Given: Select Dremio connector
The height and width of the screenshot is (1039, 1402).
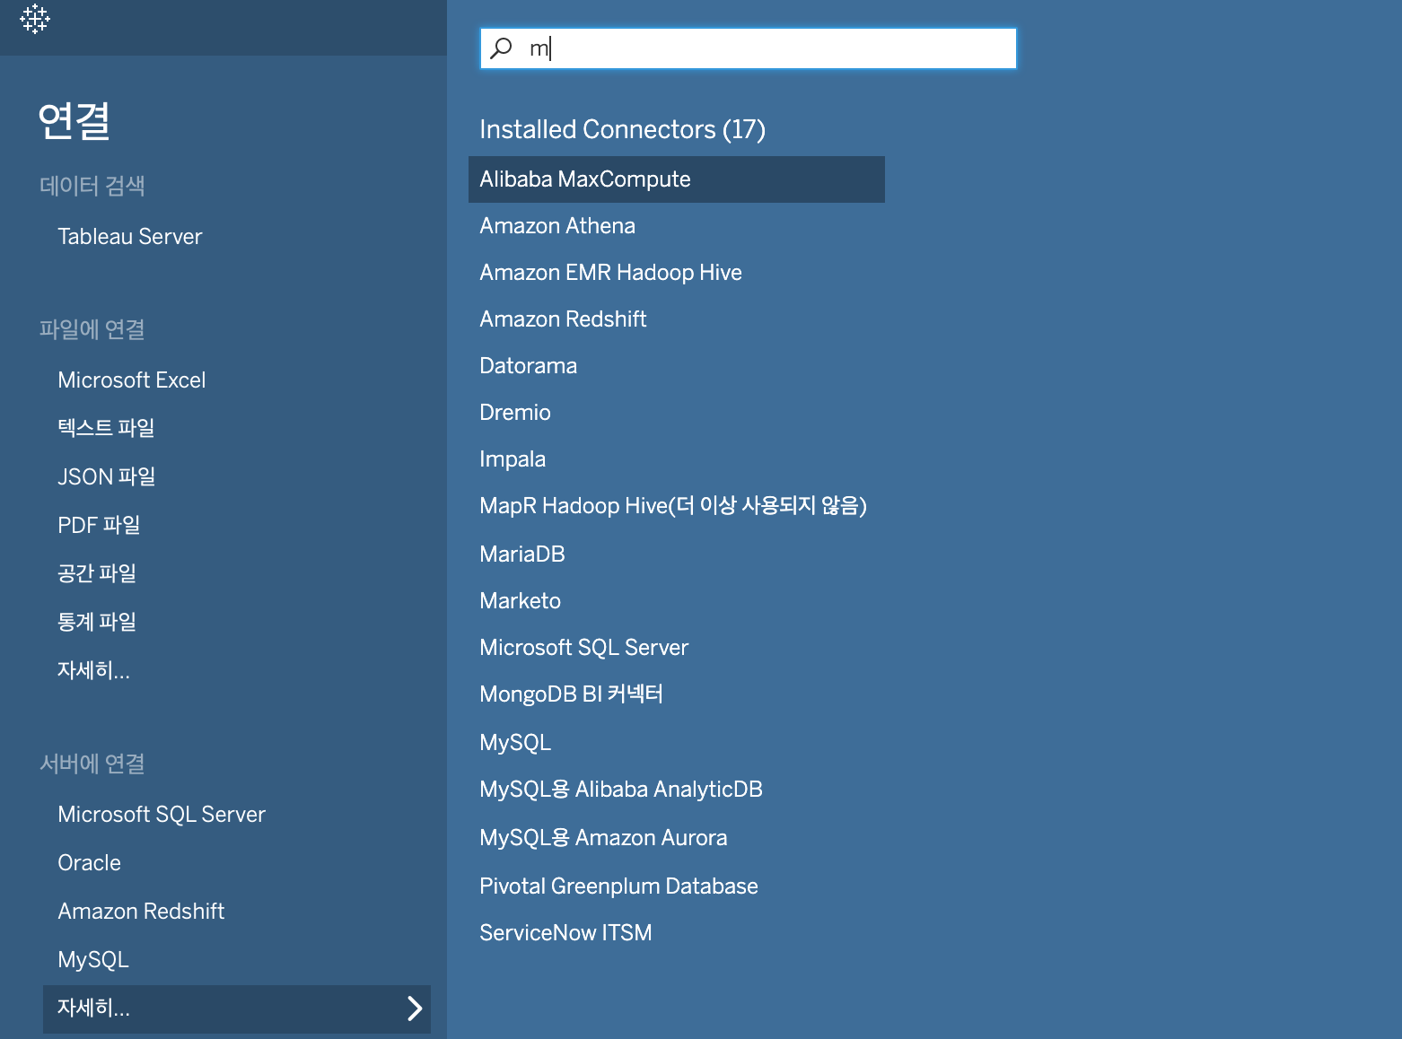Looking at the screenshot, I should point(515,413).
